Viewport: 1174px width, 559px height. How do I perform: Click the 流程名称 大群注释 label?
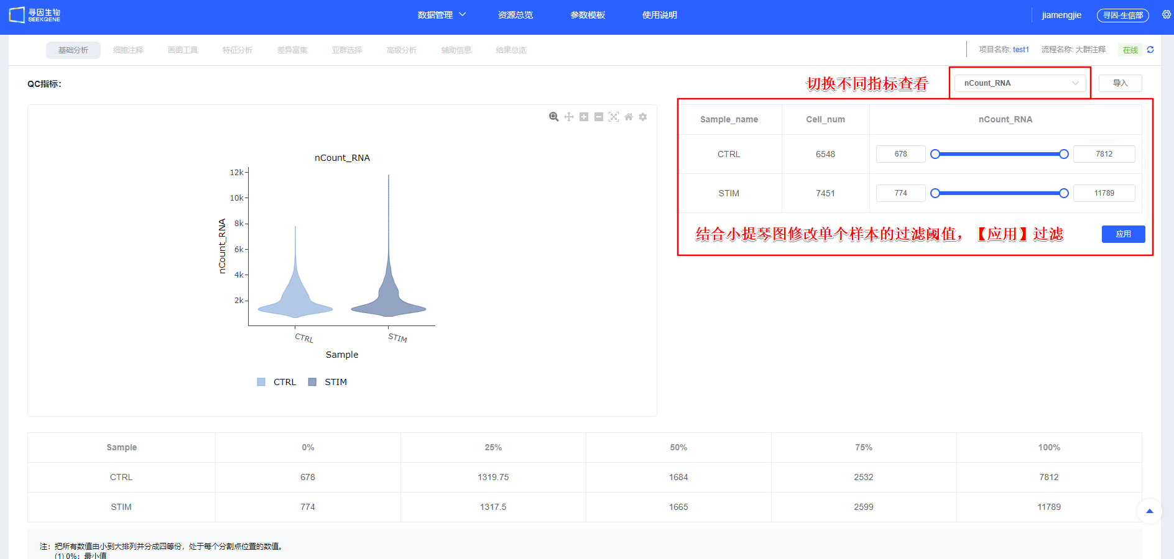1073,50
